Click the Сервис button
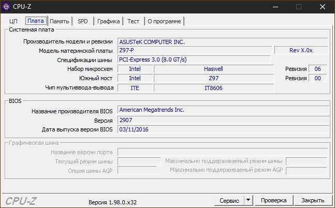Viewport: 335px width, 208px height. pos(229,201)
